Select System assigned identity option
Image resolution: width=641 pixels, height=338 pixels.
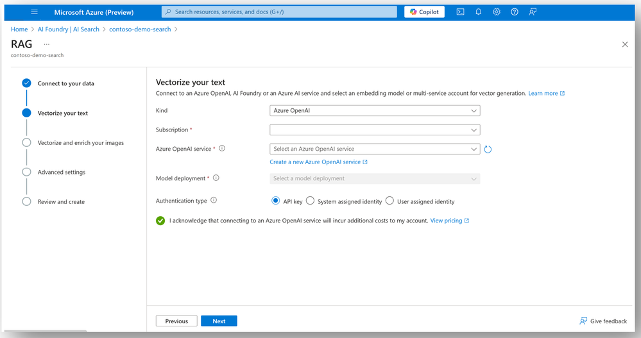[311, 201]
